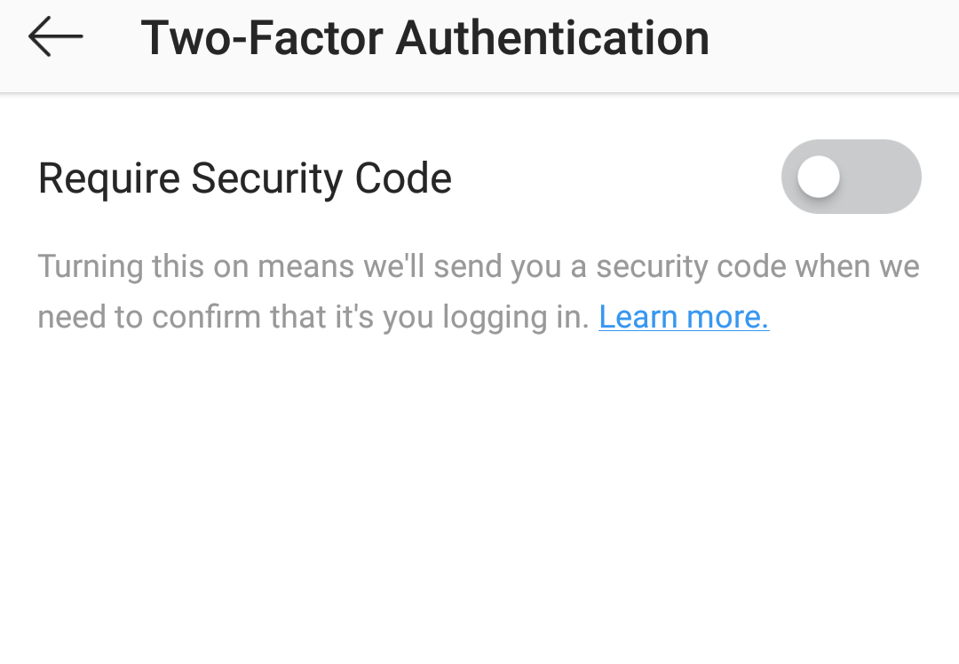Click the "Turning this on means" paragraph
Screen dimensions: 959x664
[x=478, y=266]
